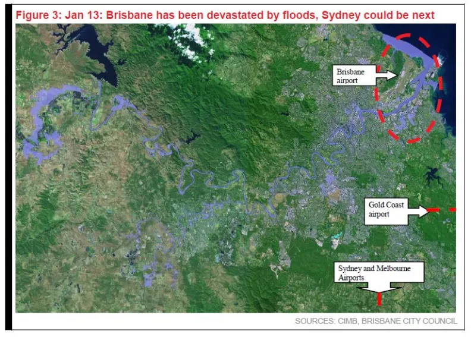The width and height of the screenshot is (471, 337).
Task: Select the Gold Coast airport label box
Action: click(385, 210)
